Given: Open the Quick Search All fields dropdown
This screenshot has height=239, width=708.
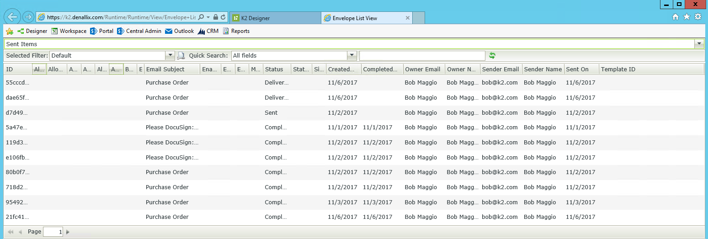Looking at the screenshot, I should (352, 55).
